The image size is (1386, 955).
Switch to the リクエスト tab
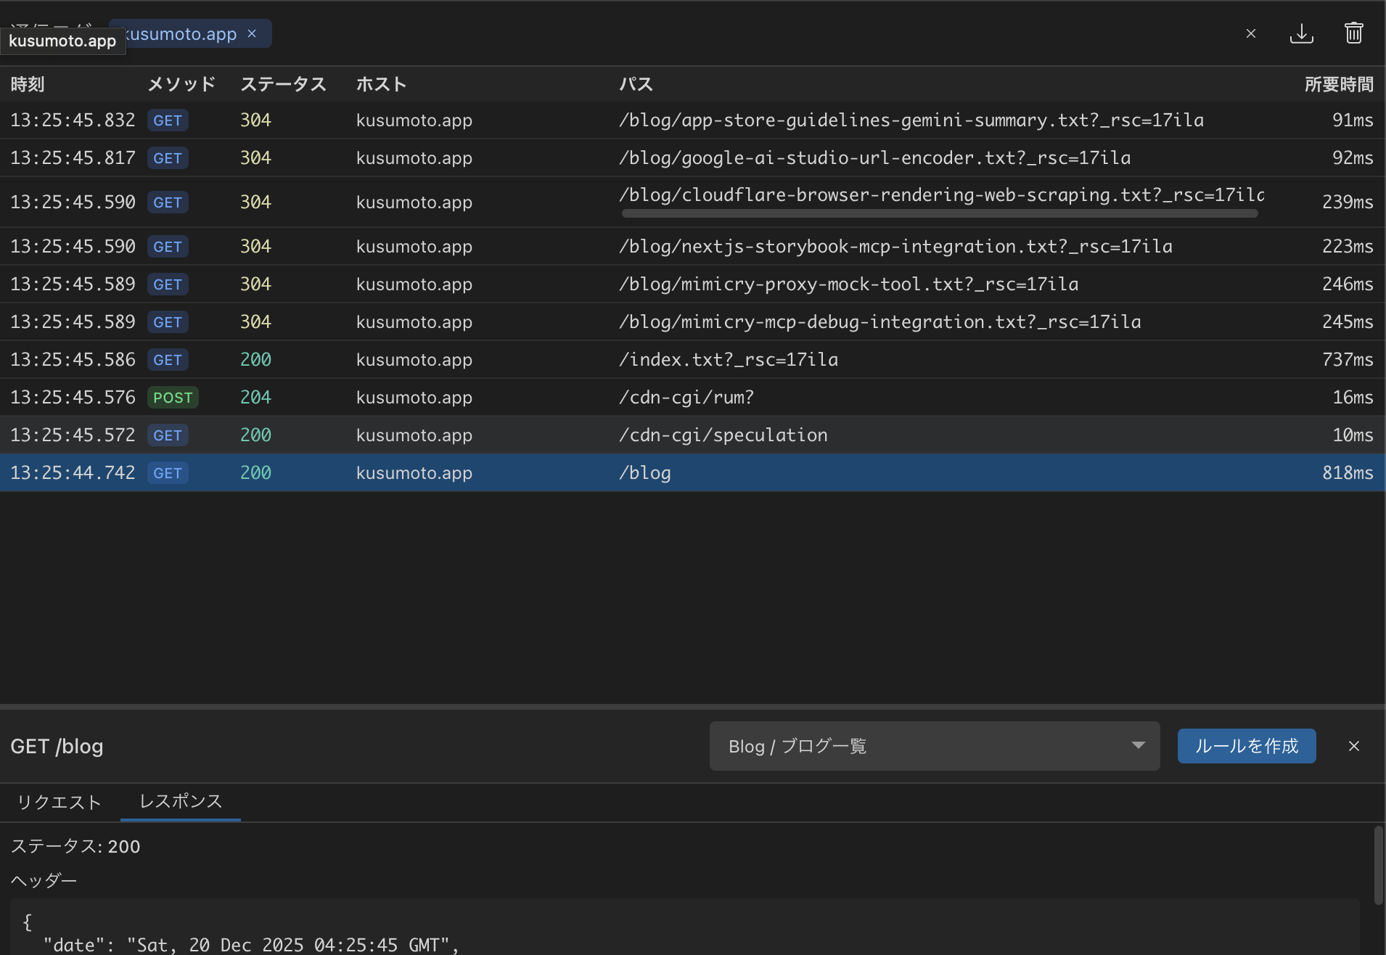(x=60, y=802)
